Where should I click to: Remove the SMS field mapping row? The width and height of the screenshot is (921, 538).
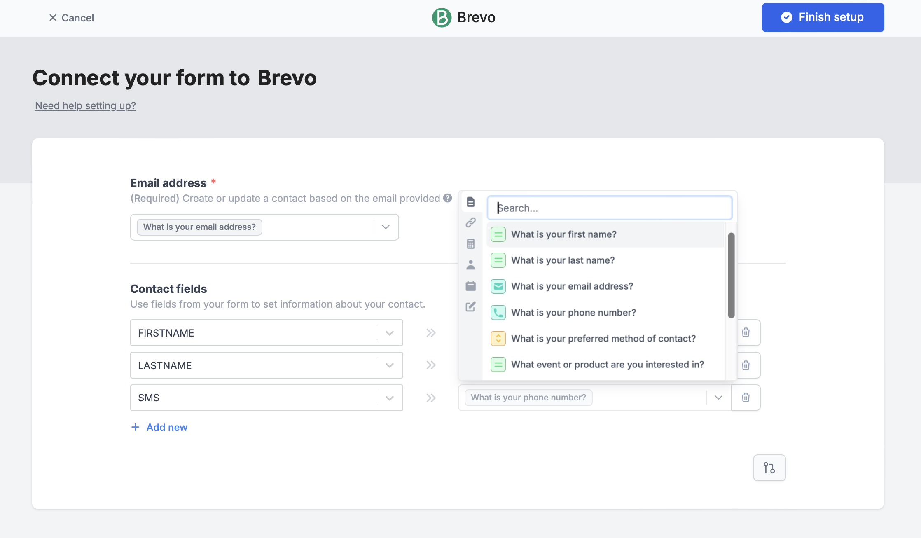pos(746,398)
